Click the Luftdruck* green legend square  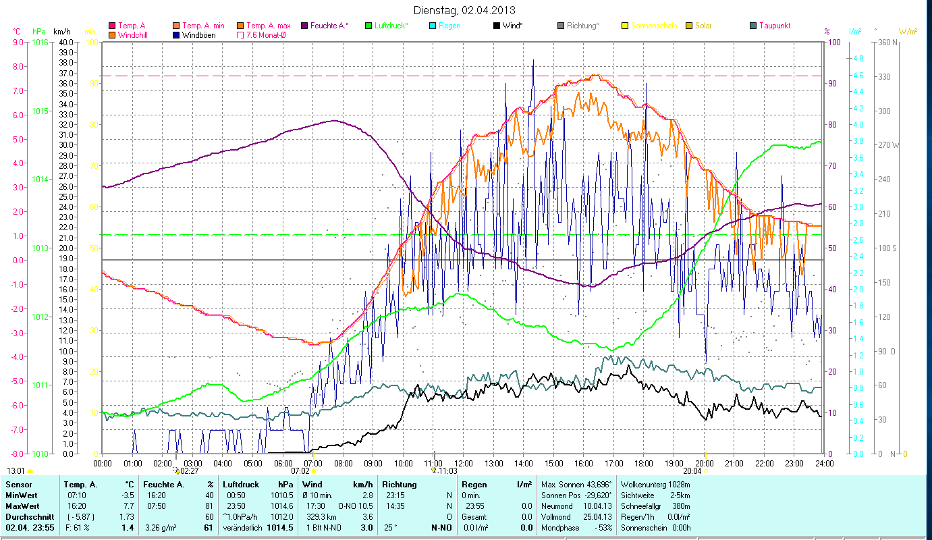pos(368,26)
